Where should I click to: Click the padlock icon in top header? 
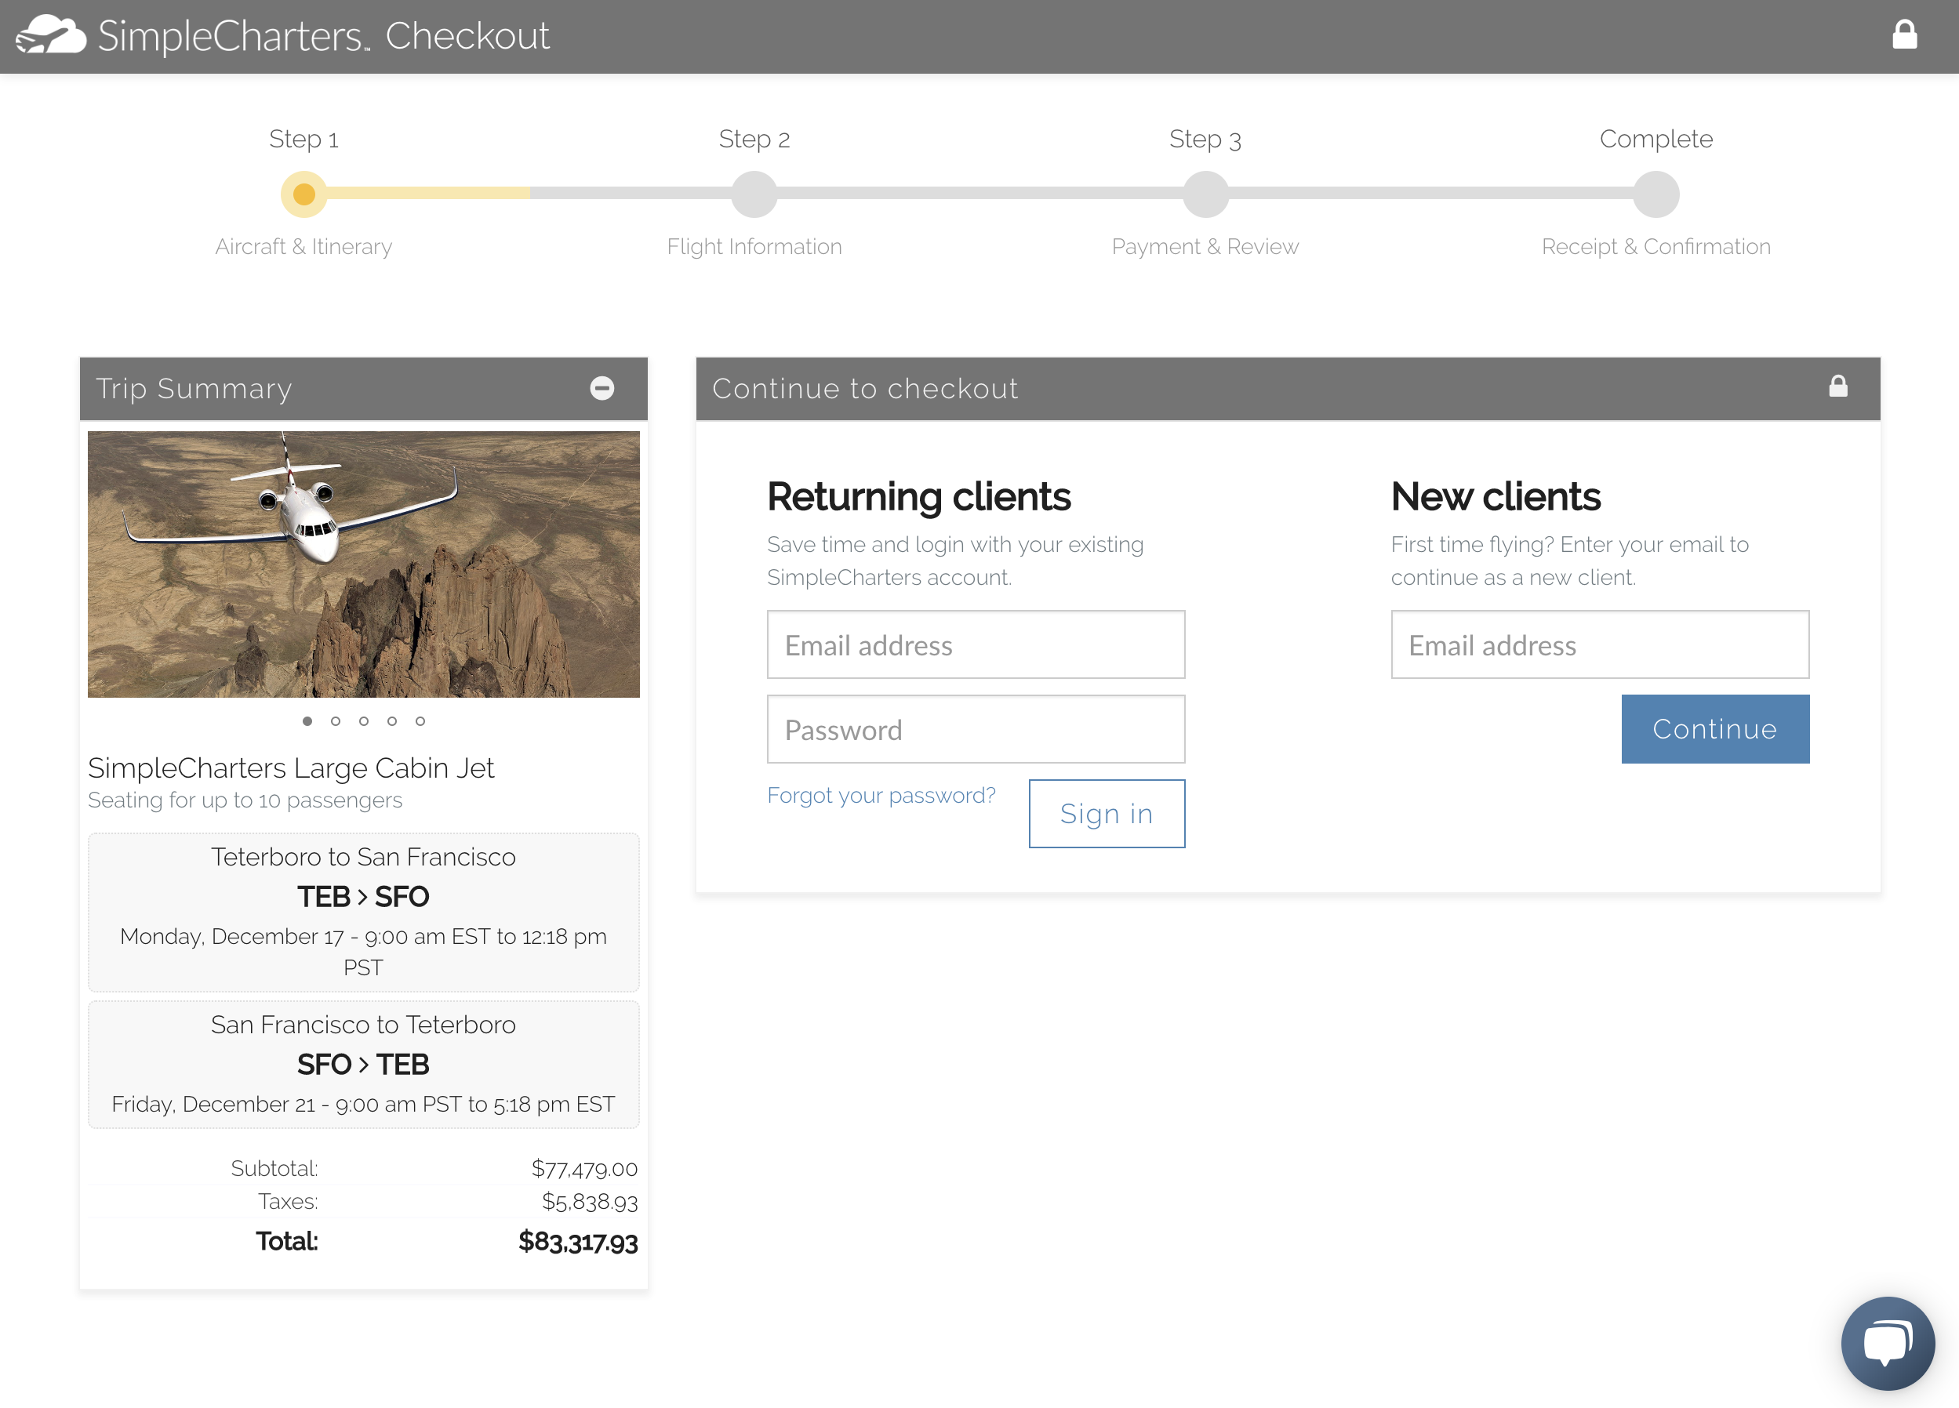coord(1904,34)
